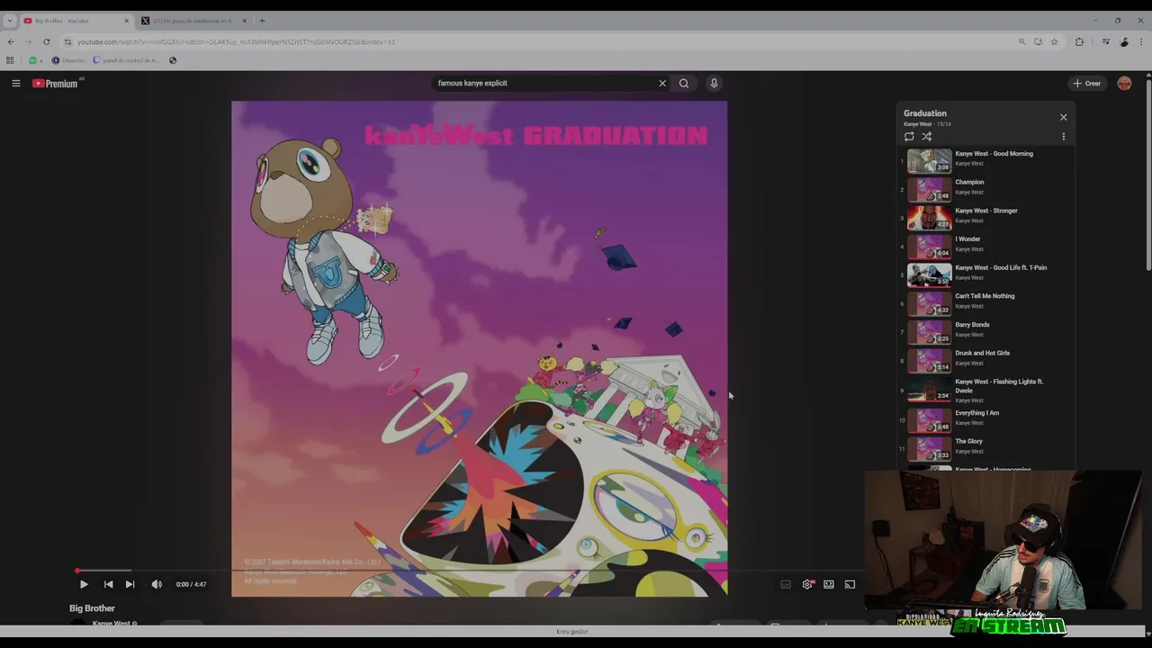The height and width of the screenshot is (648, 1152).
Task: Play Barry Bonds from the playlist
Action: (986, 331)
